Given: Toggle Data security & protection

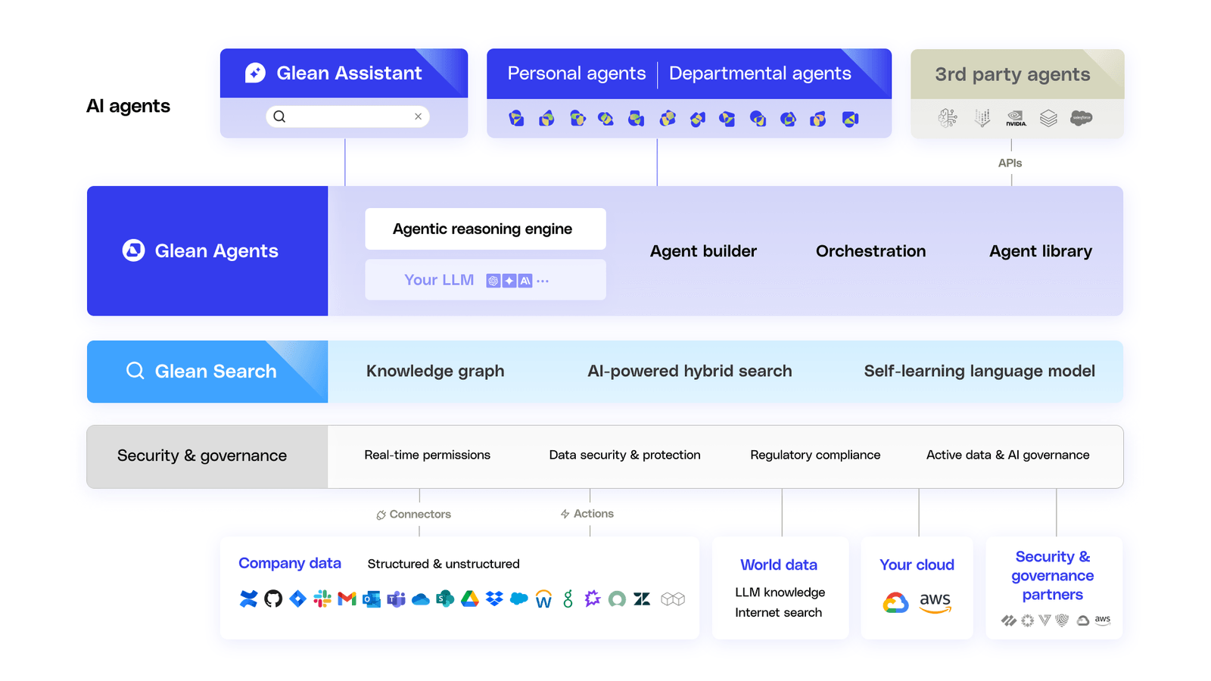Looking at the screenshot, I should [x=624, y=455].
